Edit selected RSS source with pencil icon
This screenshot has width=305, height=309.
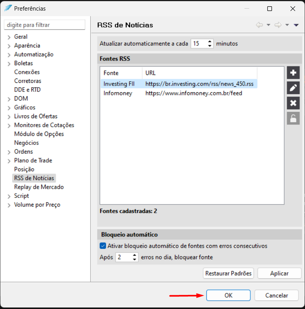(293, 88)
